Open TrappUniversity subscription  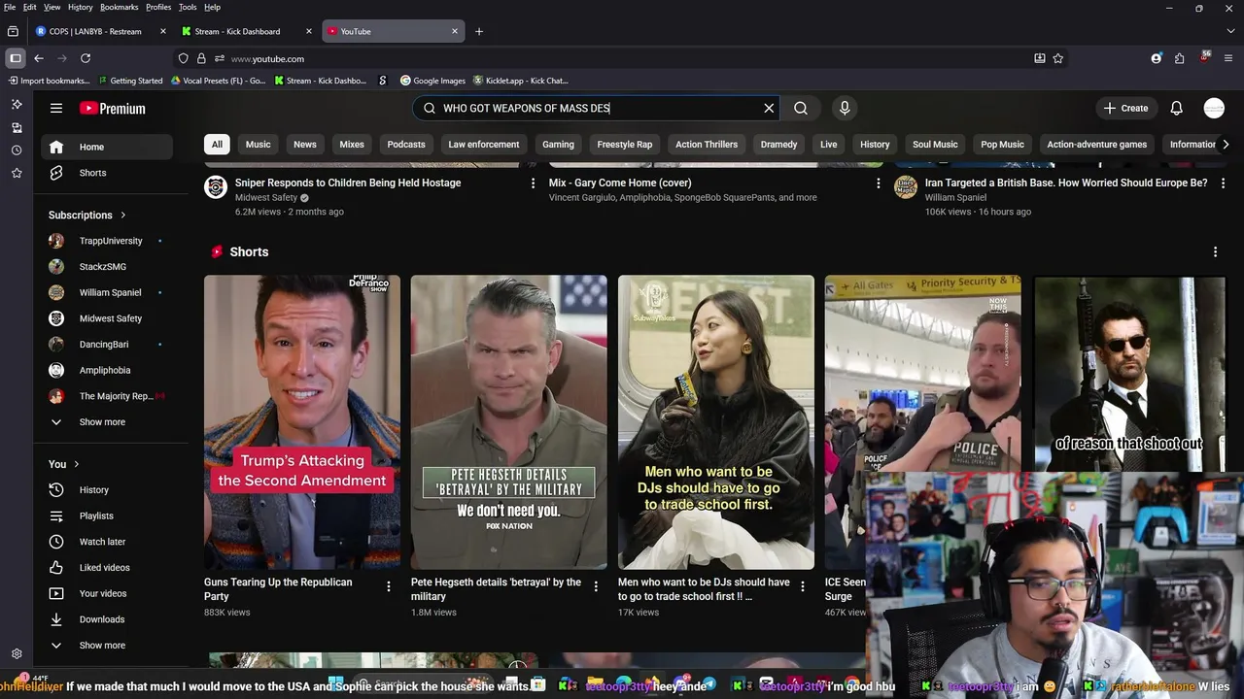(x=107, y=241)
